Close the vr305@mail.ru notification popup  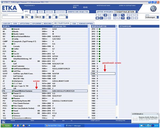(x=157, y=114)
